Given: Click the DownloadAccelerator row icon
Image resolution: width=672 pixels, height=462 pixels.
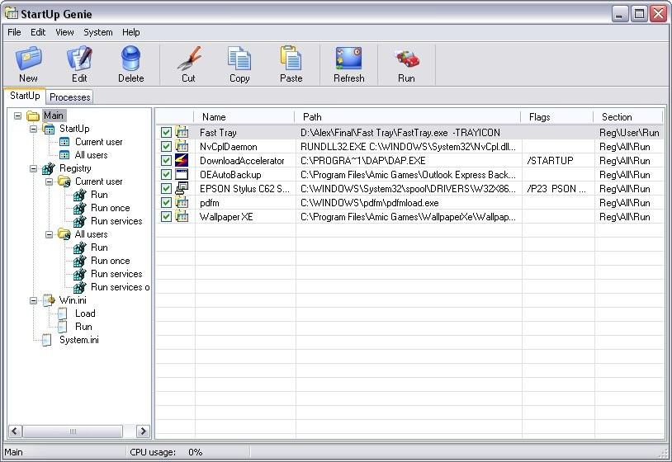Looking at the screenshot, I should (182, 161).
